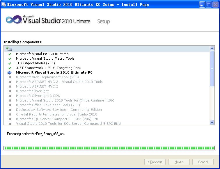The width and height of the screenshot is (220, 169).
Task: Click the scrollbar down arrow in component list
Action: pyautogui.click(x=212, y=122)
